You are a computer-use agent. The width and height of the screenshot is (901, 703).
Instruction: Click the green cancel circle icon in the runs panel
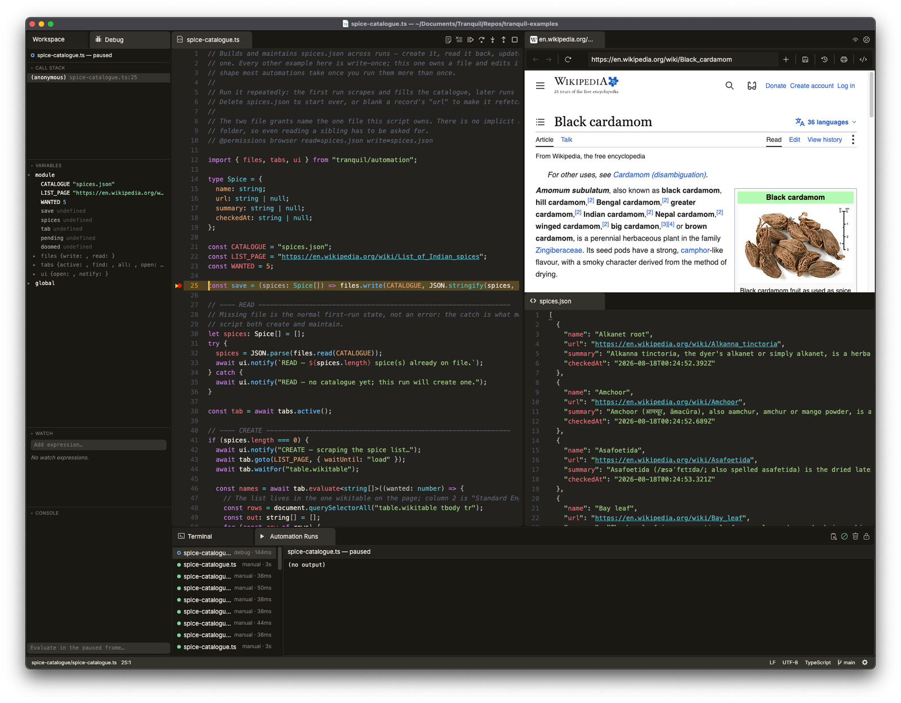pyautogui.click(x=844, y=536)
